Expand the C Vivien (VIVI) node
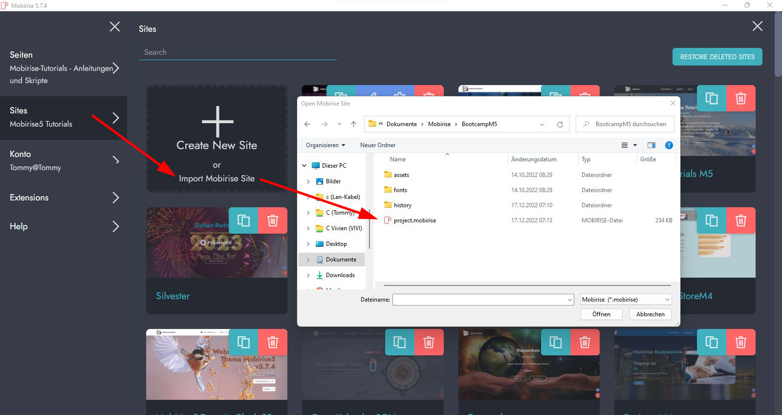The width and height of the screenshot is (782, 415). pos(308,228)
